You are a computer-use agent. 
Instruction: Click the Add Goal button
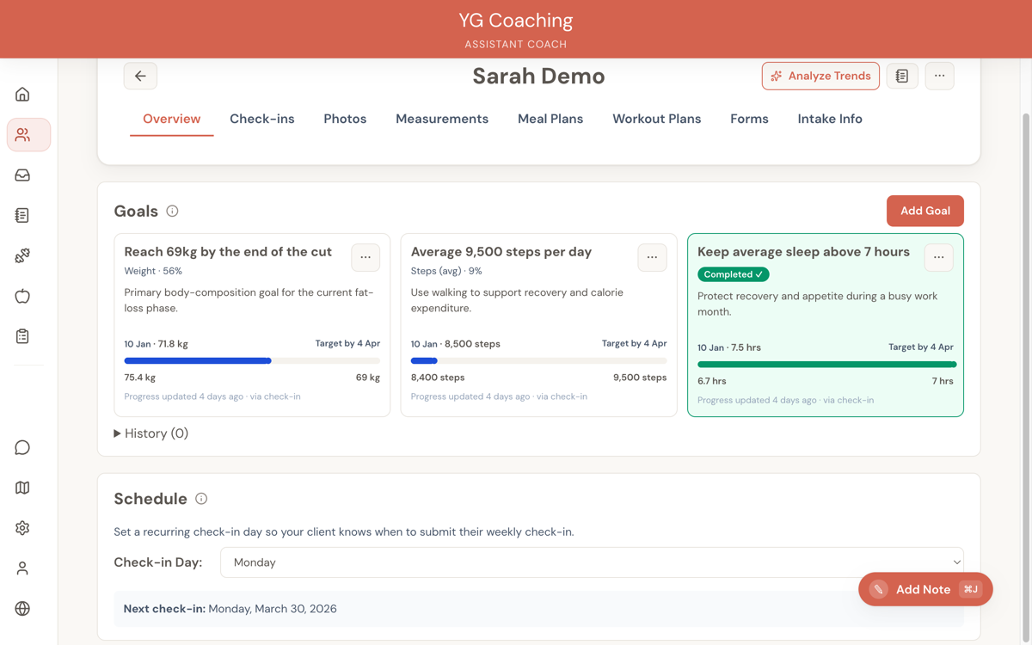[x=924, y=211]
